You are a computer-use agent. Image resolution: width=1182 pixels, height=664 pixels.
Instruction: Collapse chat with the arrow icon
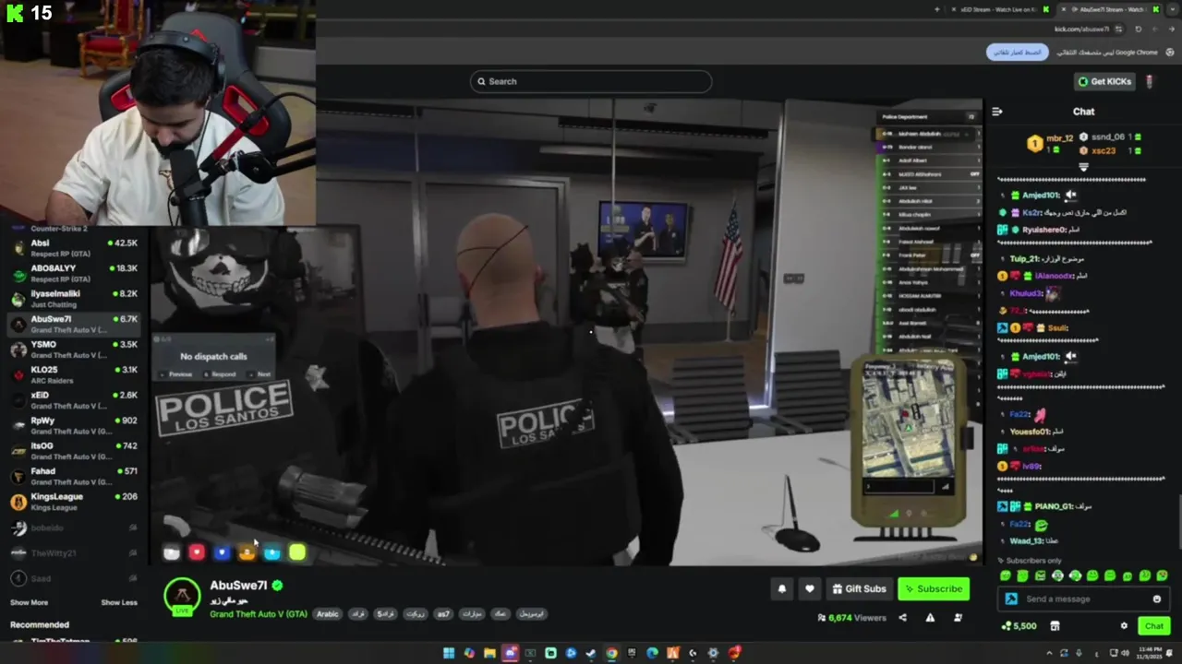pos(997,112)
